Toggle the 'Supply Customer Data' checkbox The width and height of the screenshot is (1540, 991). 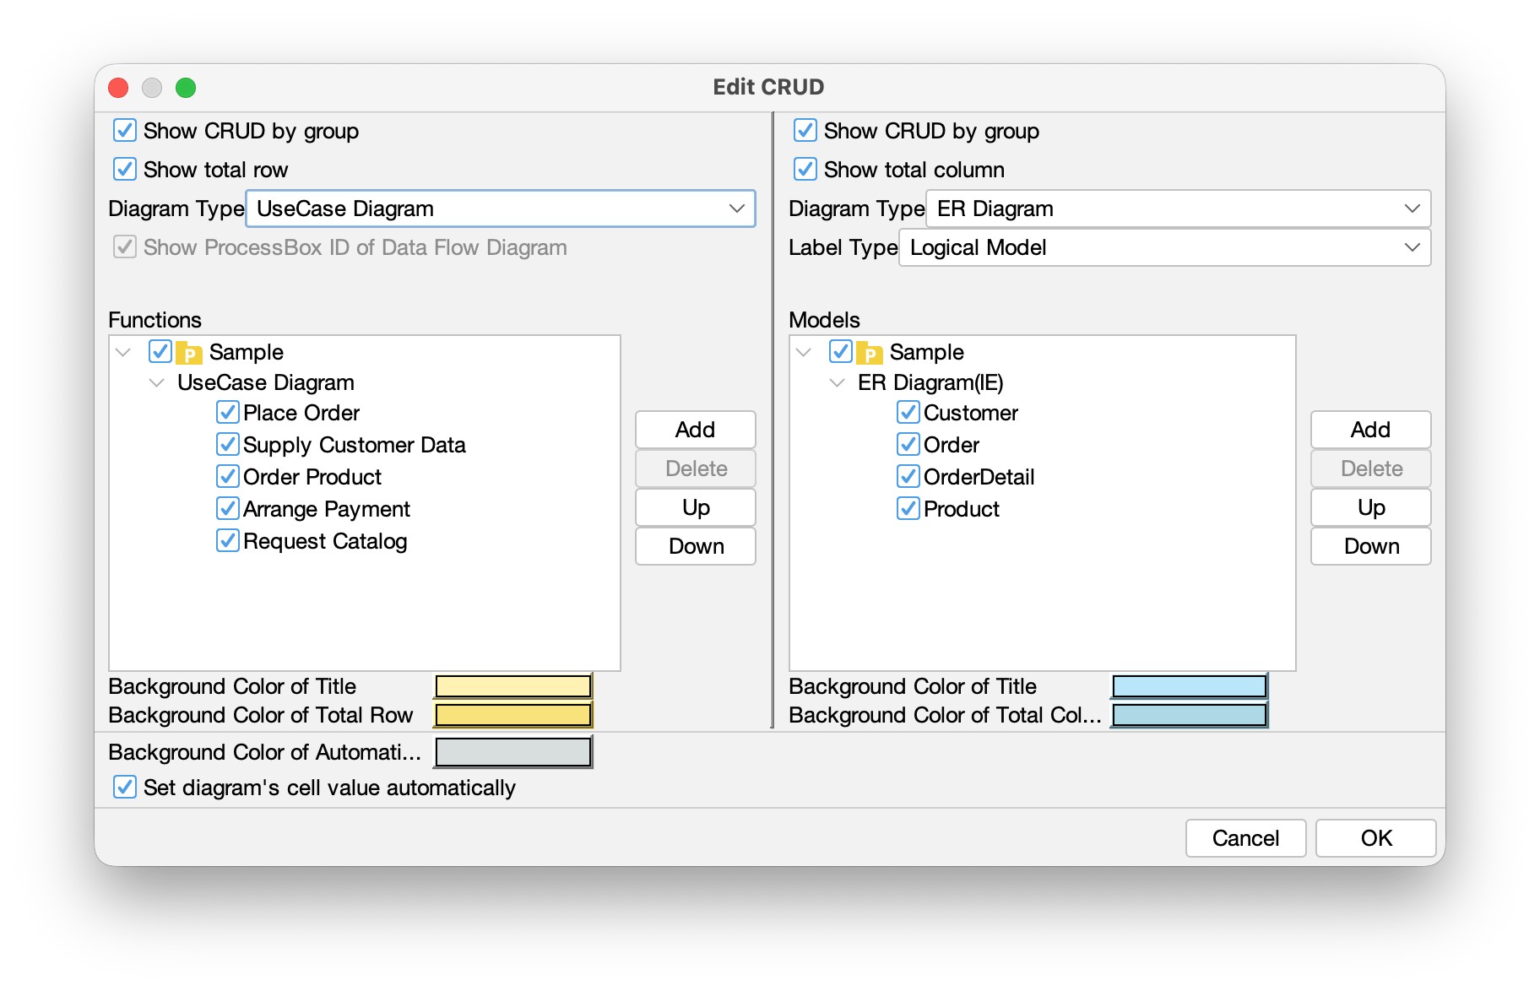pyautogui.click(x=226, y=444)
